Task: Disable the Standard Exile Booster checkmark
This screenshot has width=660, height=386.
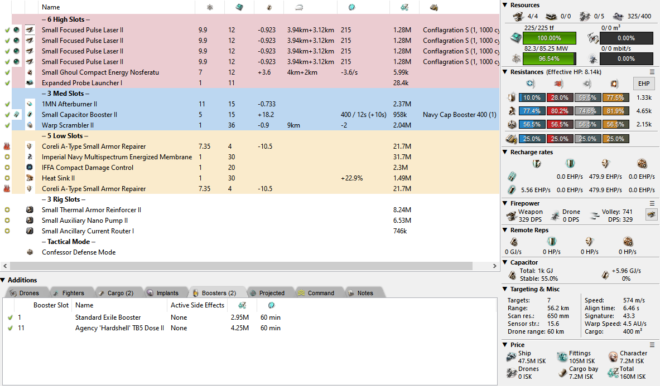Action: point(9,317)
